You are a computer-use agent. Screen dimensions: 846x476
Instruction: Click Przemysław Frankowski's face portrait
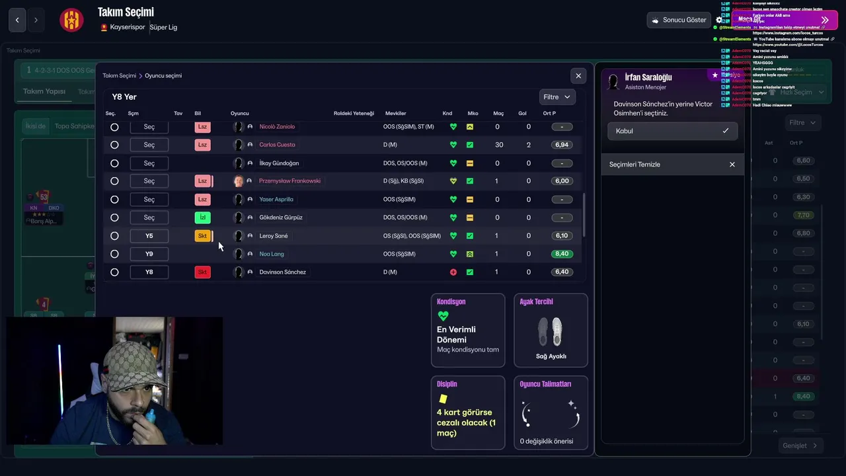click(239, 181)
